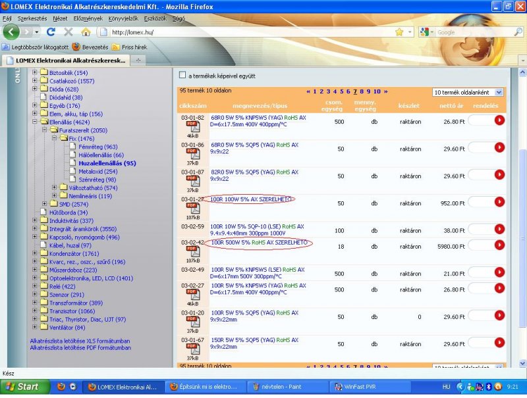This screenshot has width=527, height=398.
Task: Expand the Biztosíték category
Action: (x=35, y=72)
